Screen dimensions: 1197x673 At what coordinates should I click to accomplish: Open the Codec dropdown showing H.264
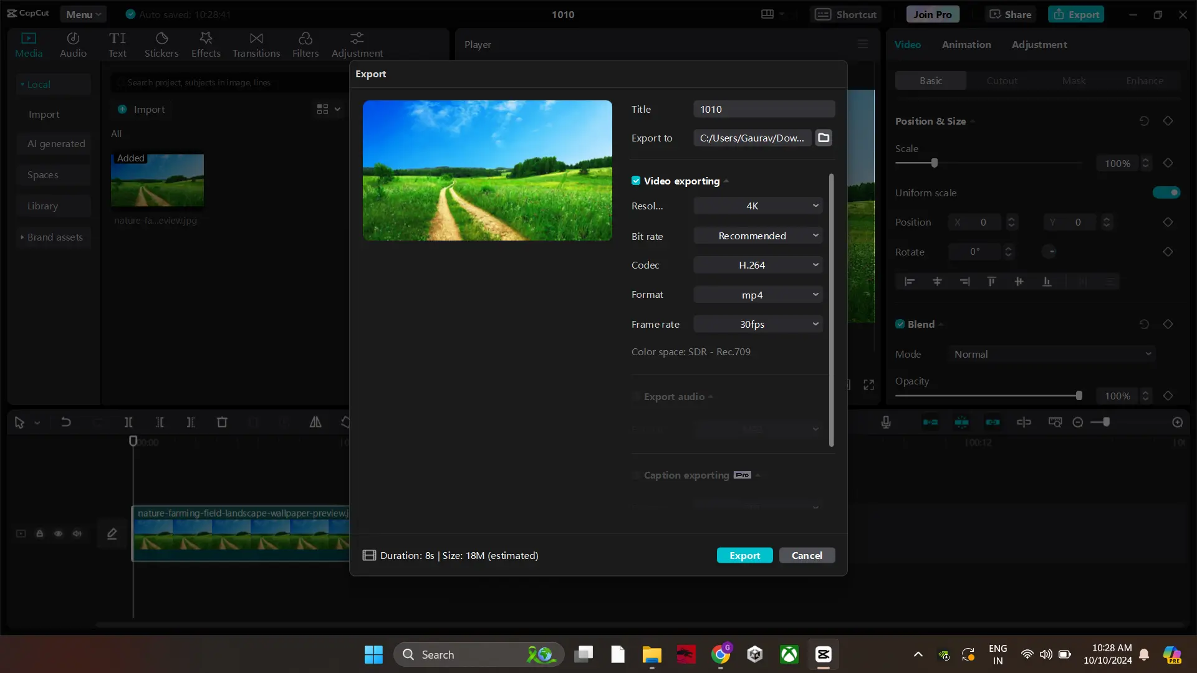pyautogui.click(x=758, y=265)
